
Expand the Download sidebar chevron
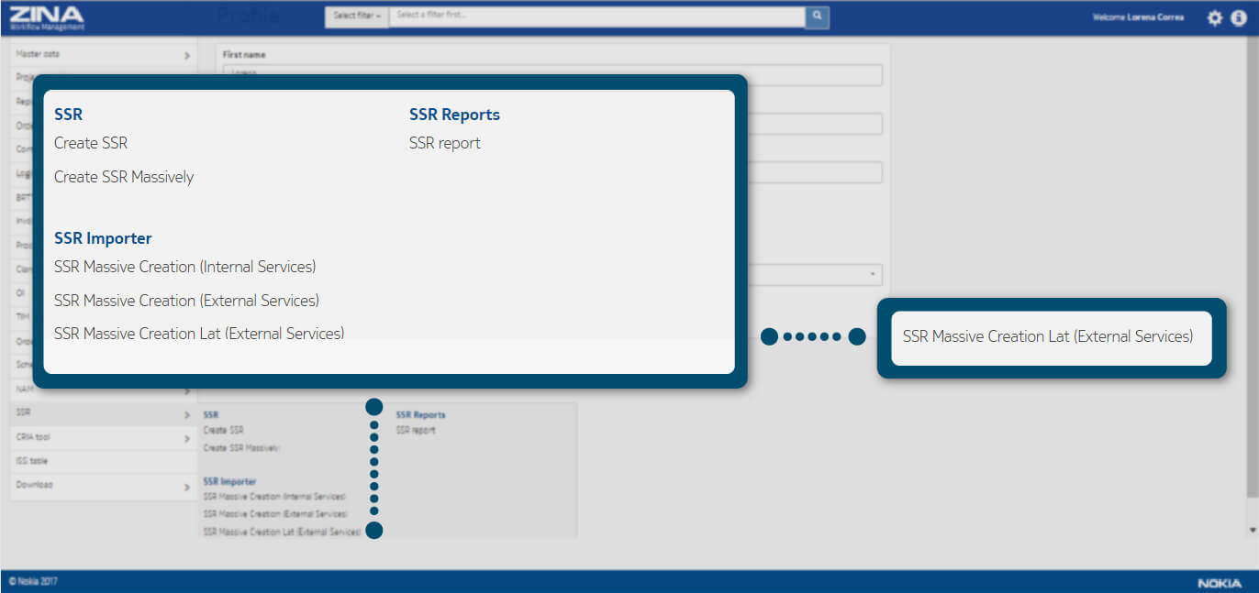click(x=186, y=486)
